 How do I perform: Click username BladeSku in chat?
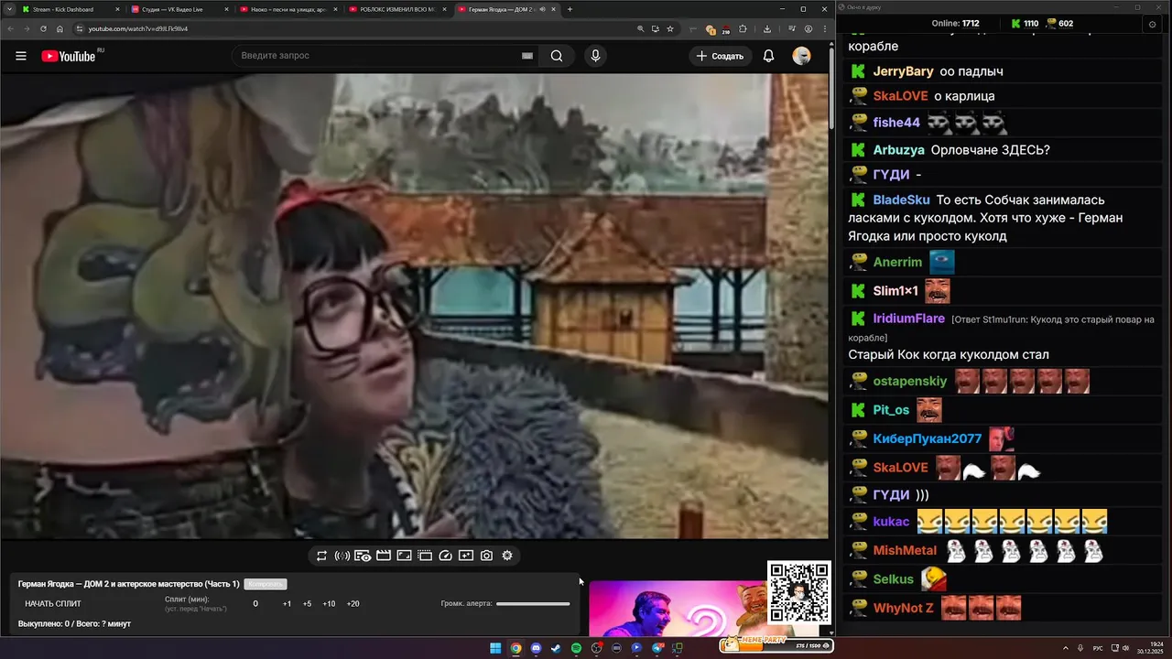901,200
